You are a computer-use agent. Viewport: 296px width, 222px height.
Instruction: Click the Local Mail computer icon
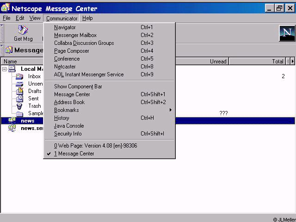coord(12,69)
